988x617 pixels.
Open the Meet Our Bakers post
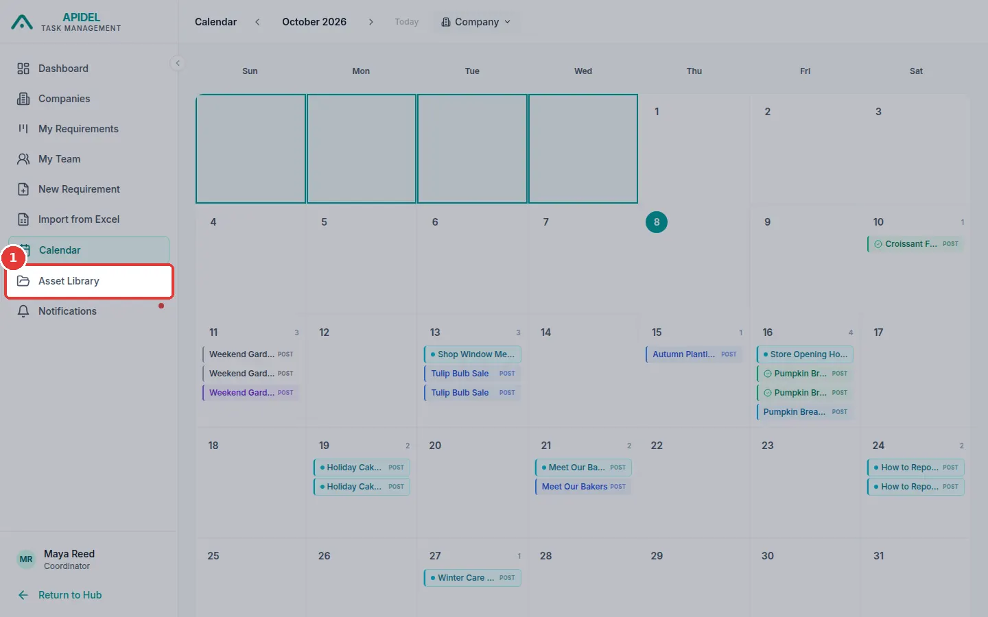(583, 487)
